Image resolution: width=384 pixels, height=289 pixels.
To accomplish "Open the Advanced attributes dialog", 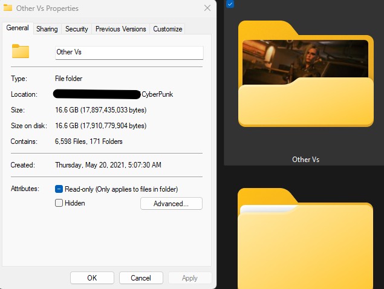I will click(171, 204).
